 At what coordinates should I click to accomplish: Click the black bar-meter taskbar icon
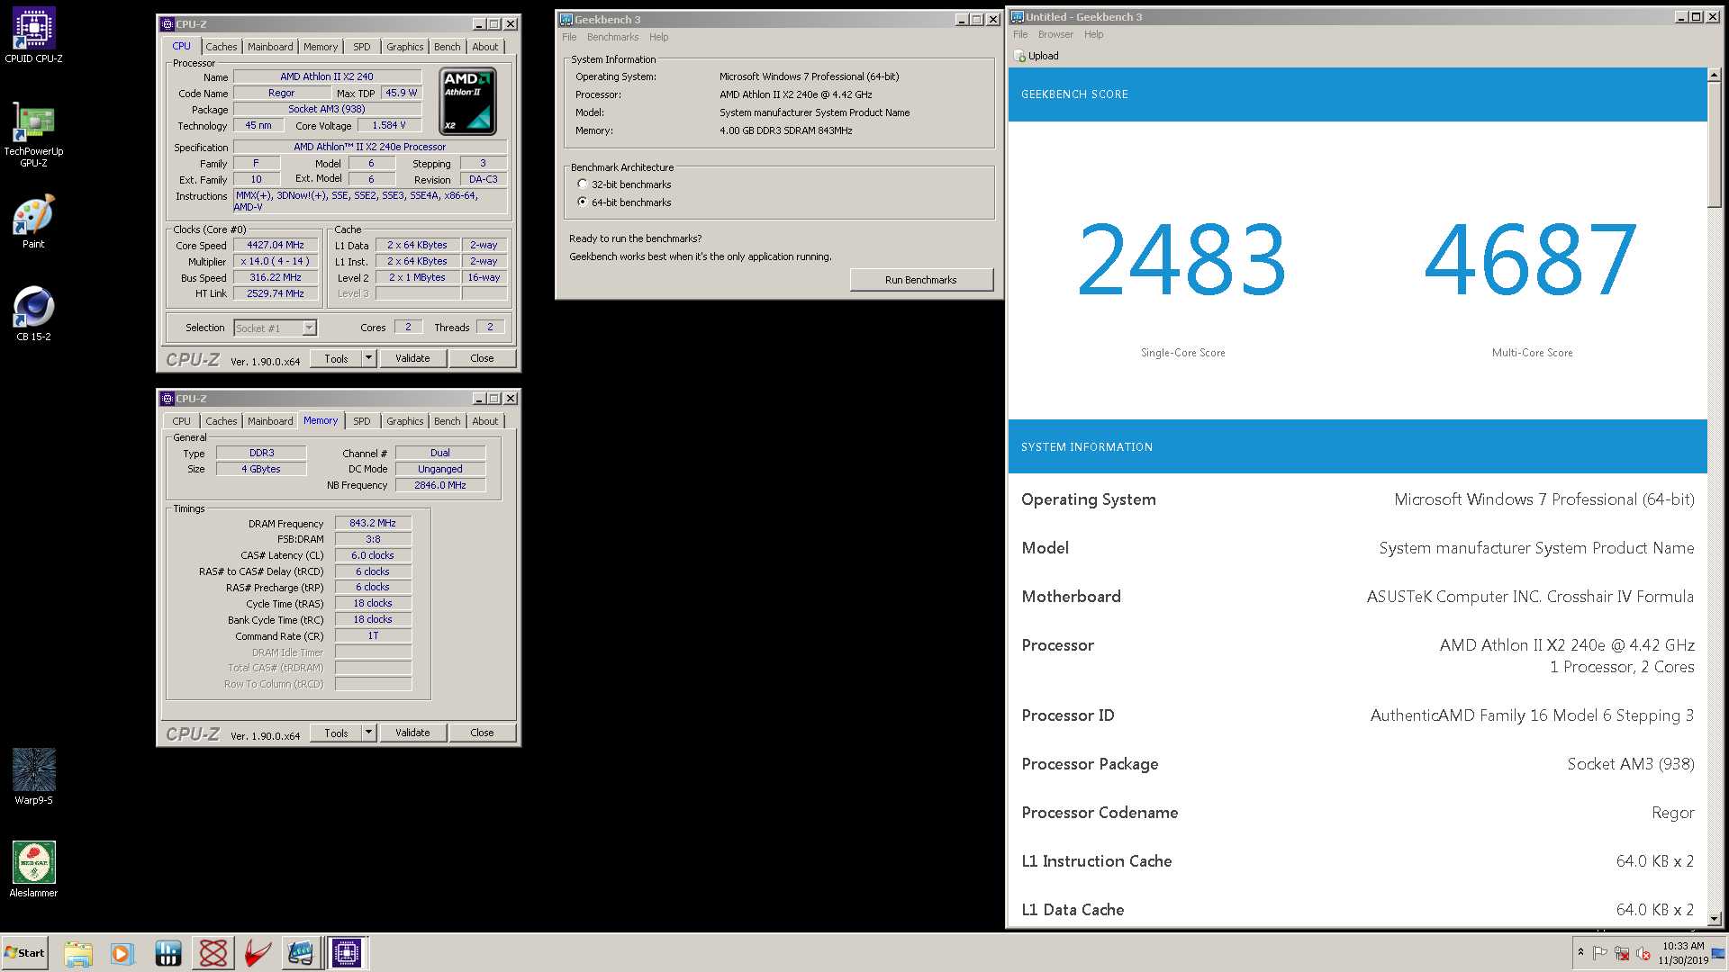click(x=167, y=953)
